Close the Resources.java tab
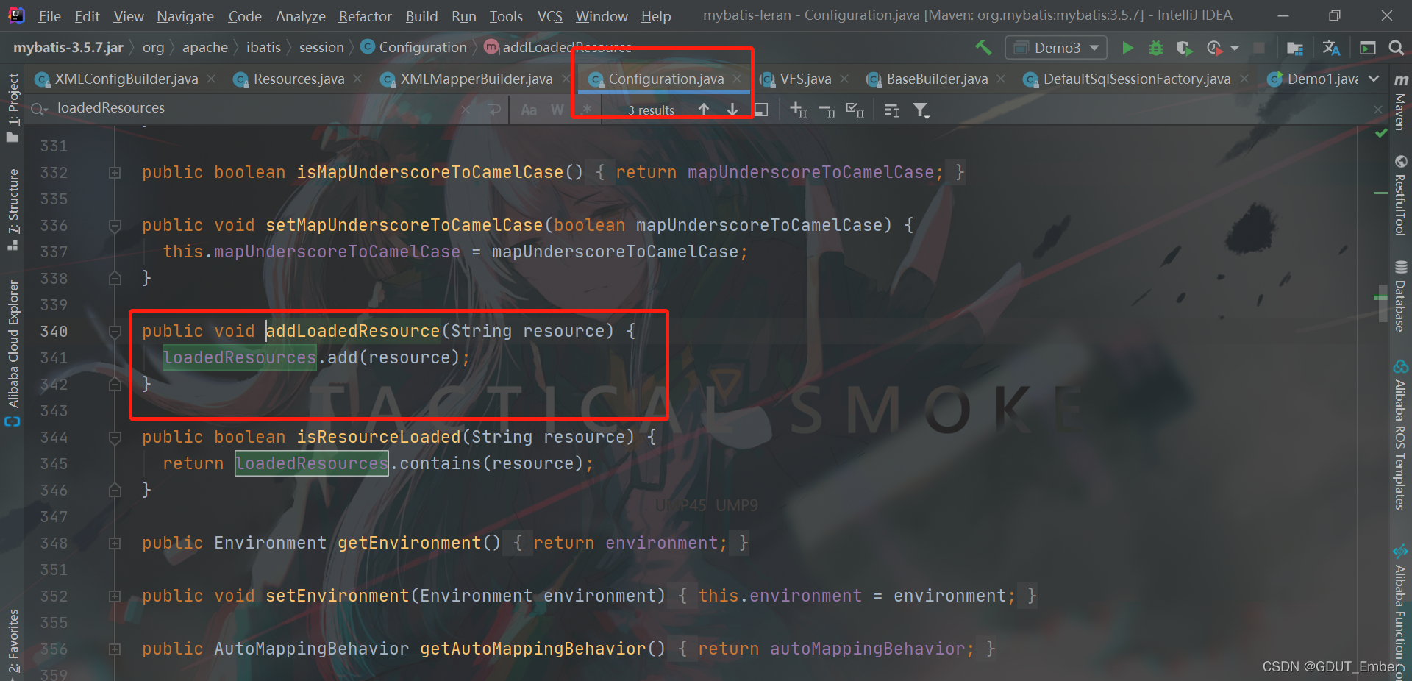 coord(357,79)
